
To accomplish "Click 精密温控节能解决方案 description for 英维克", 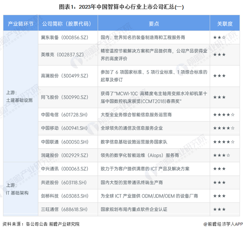I will pos(154,55).
